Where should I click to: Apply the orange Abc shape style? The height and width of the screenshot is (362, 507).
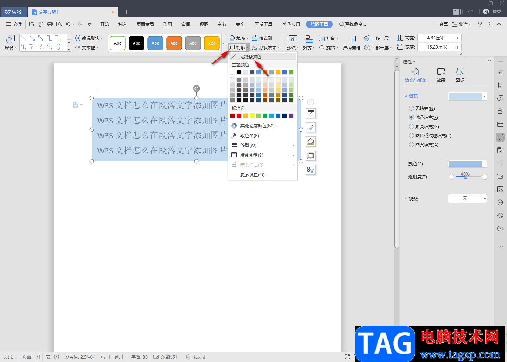[174, 43]
